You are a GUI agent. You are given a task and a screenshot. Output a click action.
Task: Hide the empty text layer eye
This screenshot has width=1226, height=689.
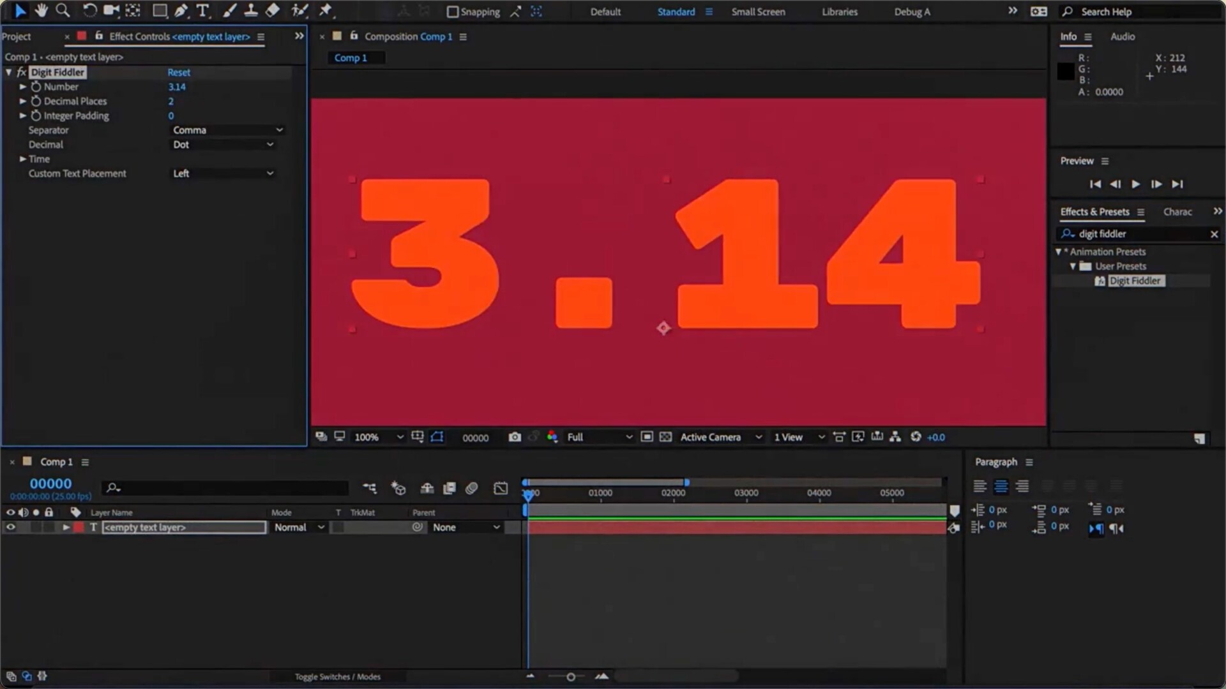point(10,528)
